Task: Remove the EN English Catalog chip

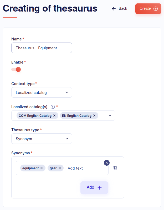Action: pyautogui.click(x=94, y=115)
